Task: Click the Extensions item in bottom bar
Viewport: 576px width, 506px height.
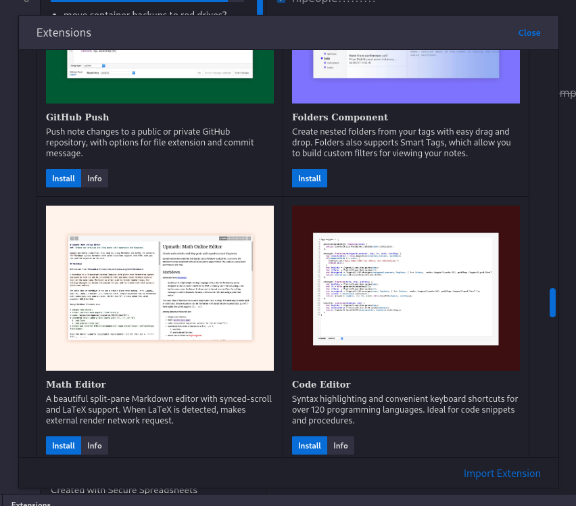Action: coord(31,503)
